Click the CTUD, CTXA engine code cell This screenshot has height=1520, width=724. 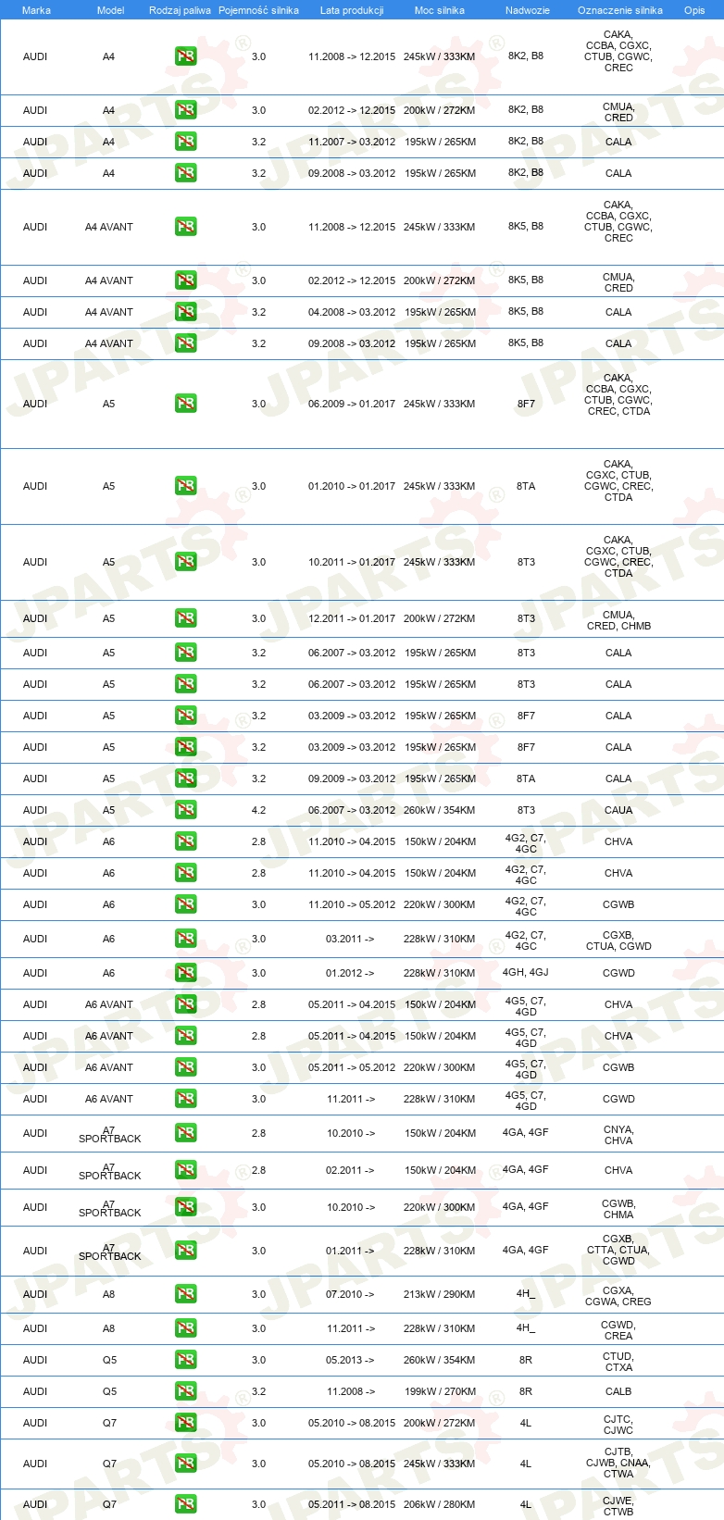618,1362
